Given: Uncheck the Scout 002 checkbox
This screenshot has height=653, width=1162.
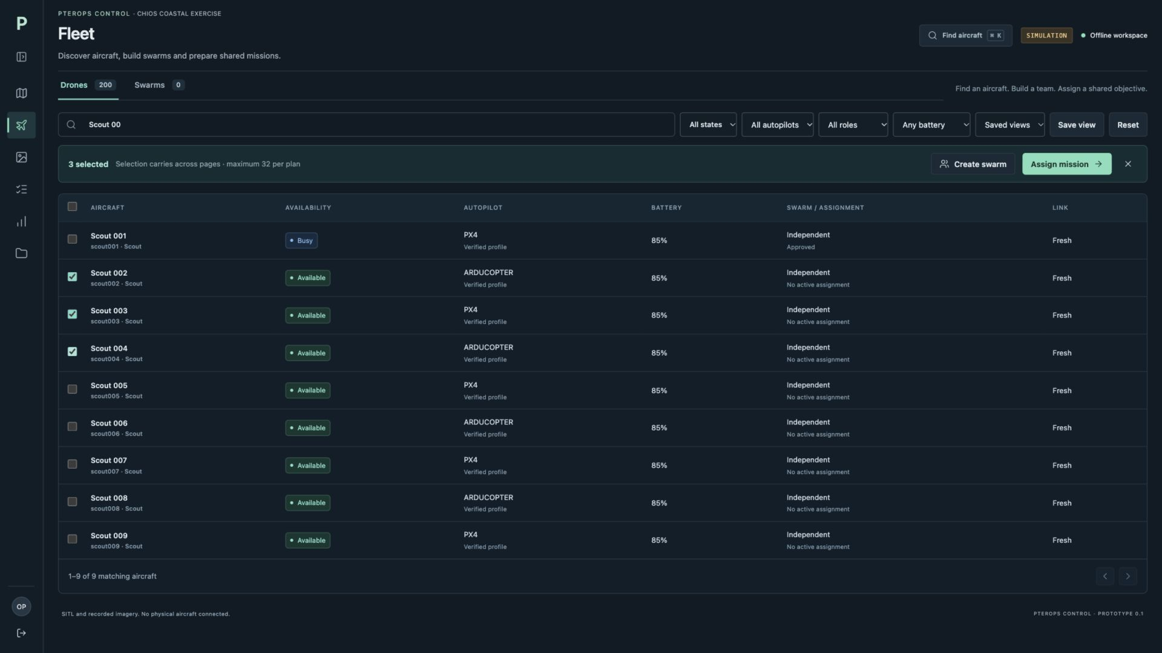Looking at the screenshot, I should (72, 277).
